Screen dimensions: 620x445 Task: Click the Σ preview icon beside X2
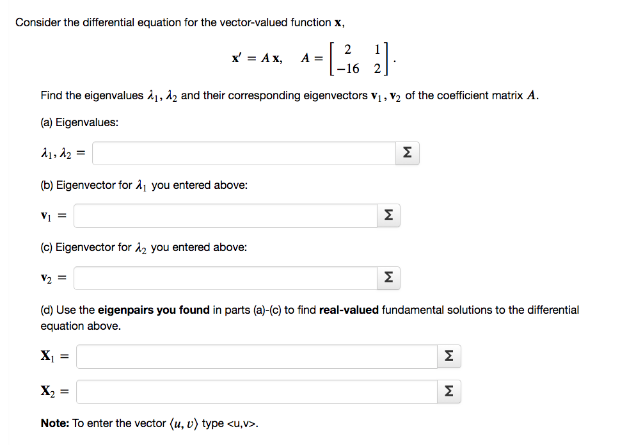(x=449, y=391)
